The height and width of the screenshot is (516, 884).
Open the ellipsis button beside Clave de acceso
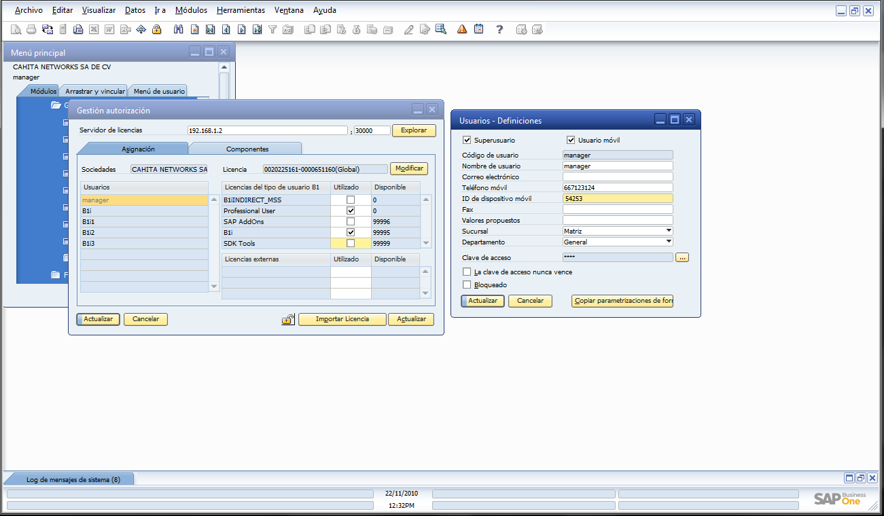(682, 257)
